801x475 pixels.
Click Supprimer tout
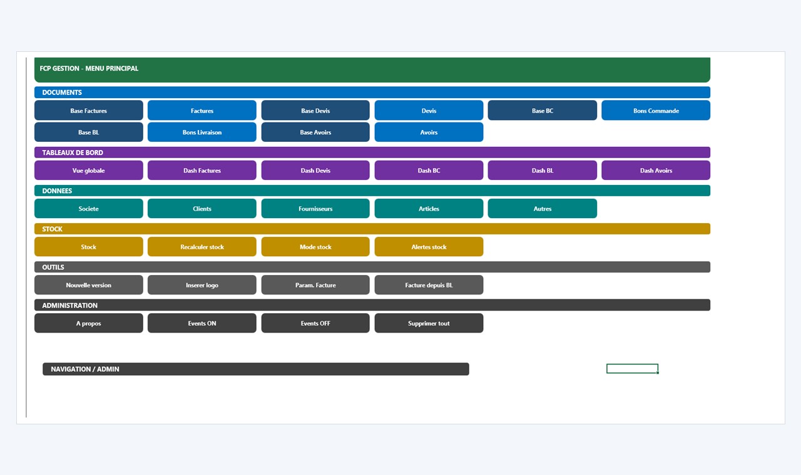(429, 323)
